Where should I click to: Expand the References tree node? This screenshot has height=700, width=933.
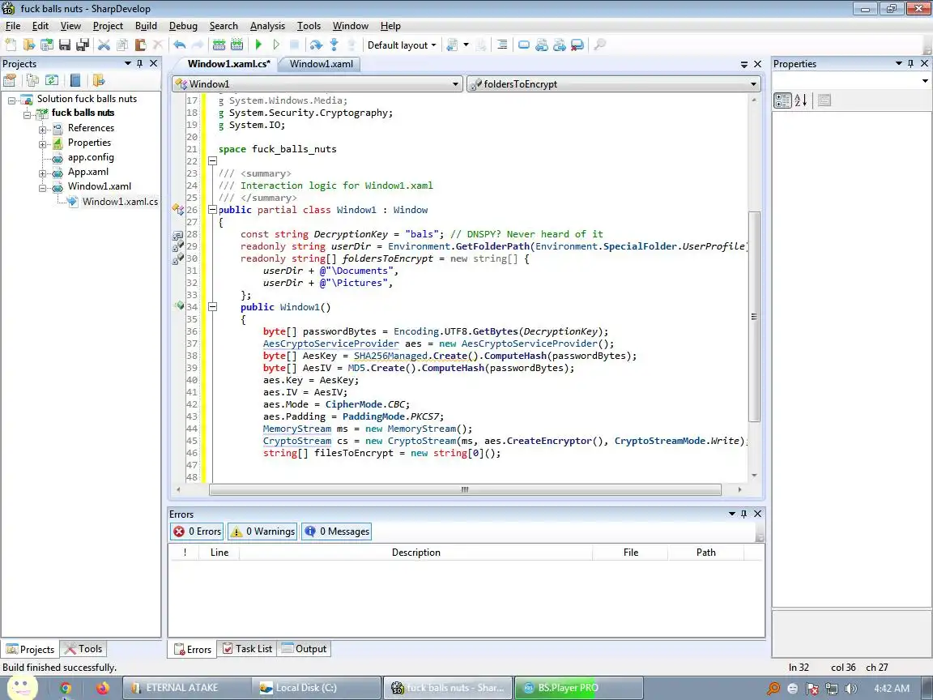(x=42, y=130)
